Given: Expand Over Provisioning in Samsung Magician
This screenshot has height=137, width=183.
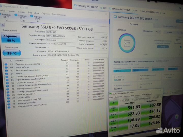Looking at the screenshot, I should coord(146,84).
